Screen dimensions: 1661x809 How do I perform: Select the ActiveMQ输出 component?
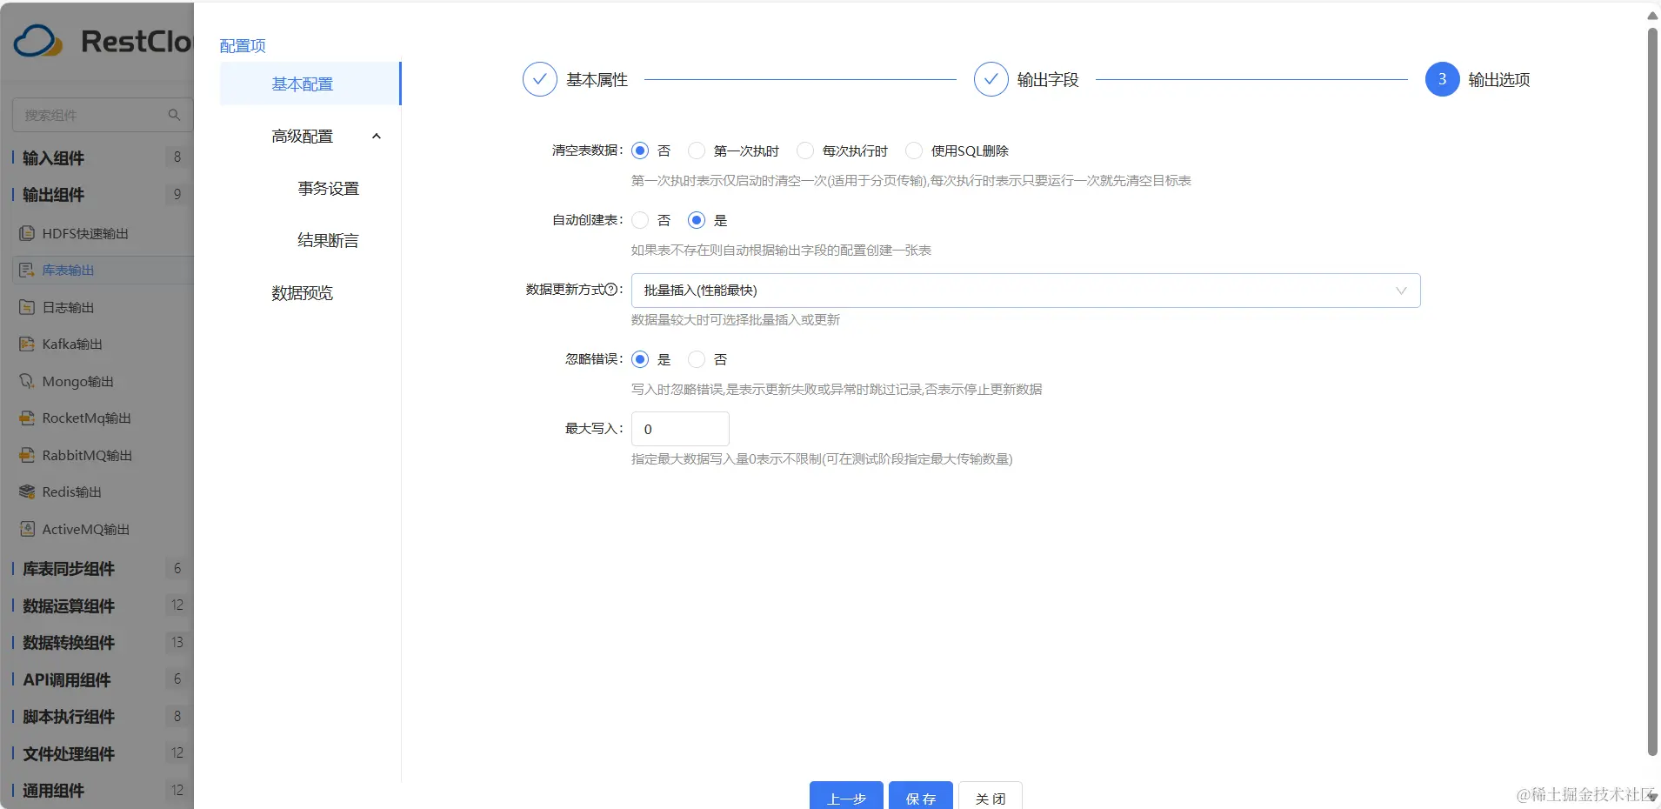[85, 529]
